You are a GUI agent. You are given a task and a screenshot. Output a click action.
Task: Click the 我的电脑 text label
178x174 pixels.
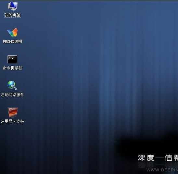pos(13,15)
